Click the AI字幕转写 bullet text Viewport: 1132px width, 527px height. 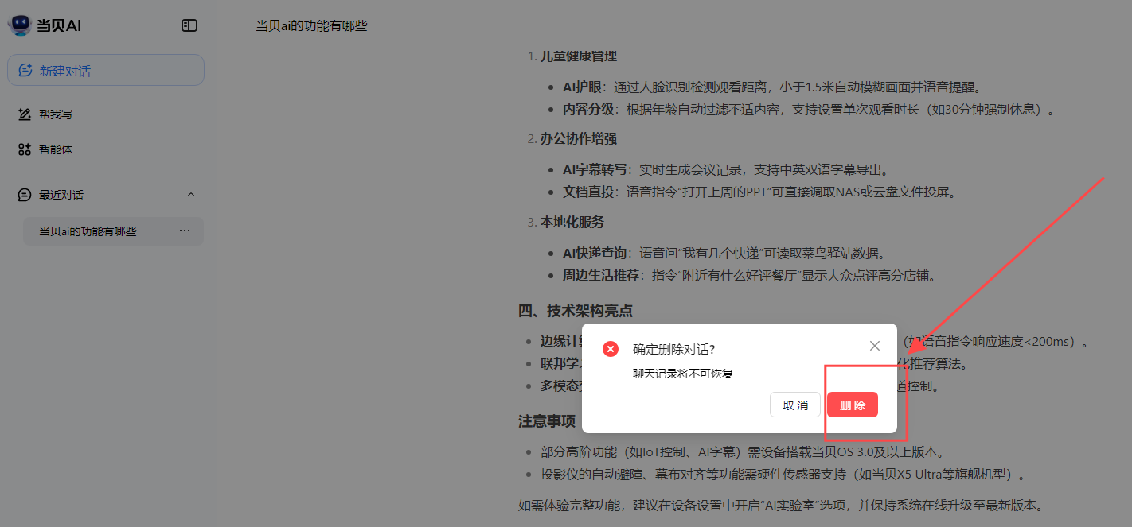click(x=725, y=169)
